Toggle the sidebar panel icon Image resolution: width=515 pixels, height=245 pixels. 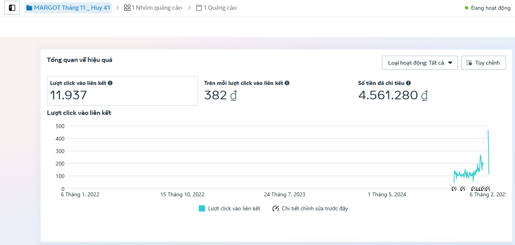pyautogui.click(x=12, y=8)
